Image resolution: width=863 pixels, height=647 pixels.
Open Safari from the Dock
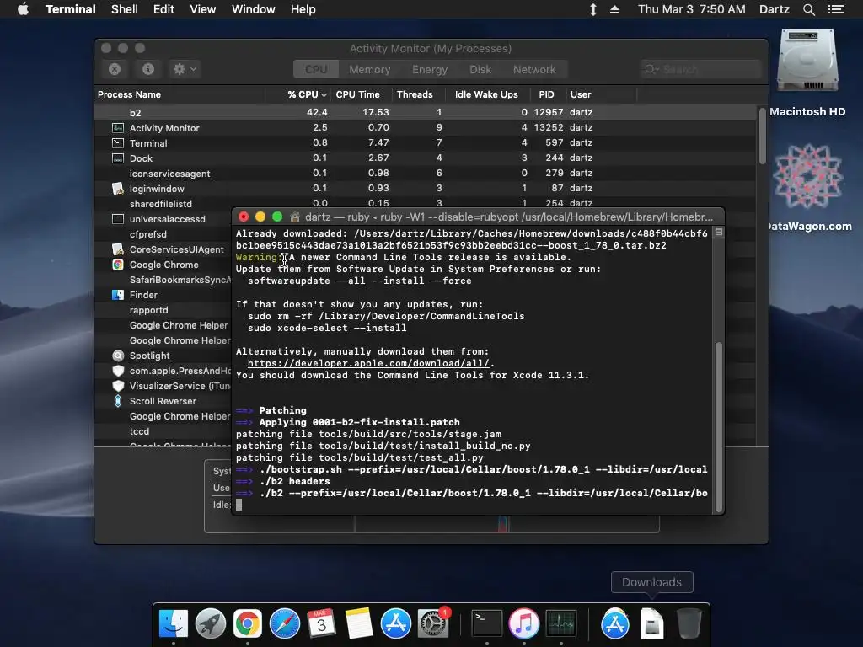click(285, 624)
